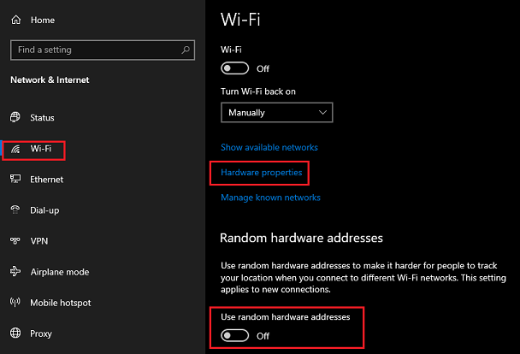
Task: Select the Wi-Fi signal icon in sidebar
Action: click(x=15, y=149)
